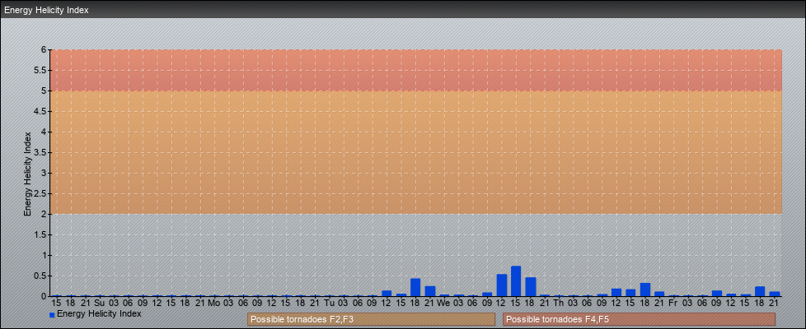The image size is (806, 329).
Task: Click the 'We' day label on time axis
Action: tap(444, 303)
